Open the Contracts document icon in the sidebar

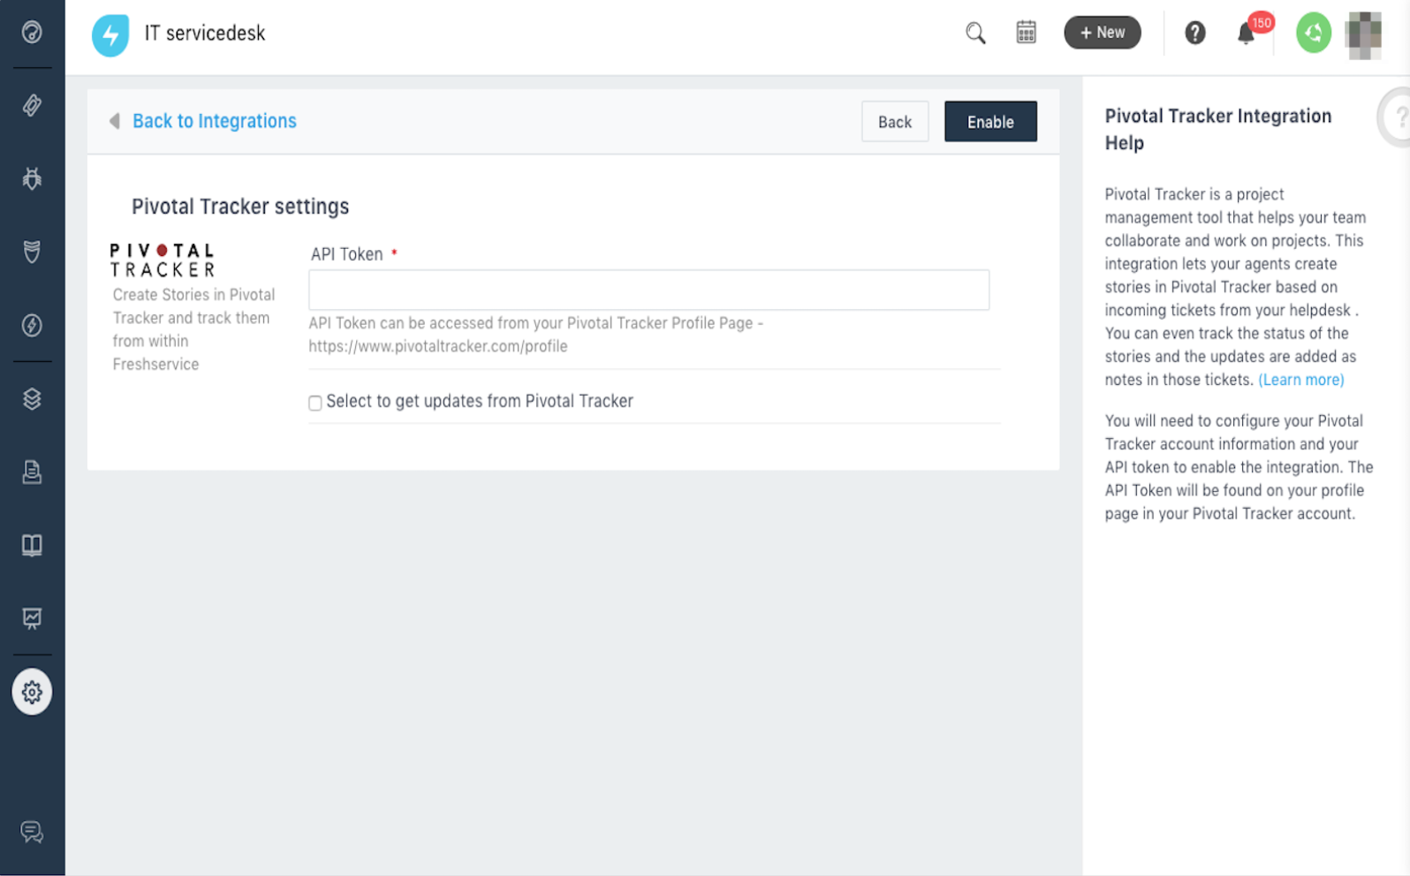click(x=32, y=472)
